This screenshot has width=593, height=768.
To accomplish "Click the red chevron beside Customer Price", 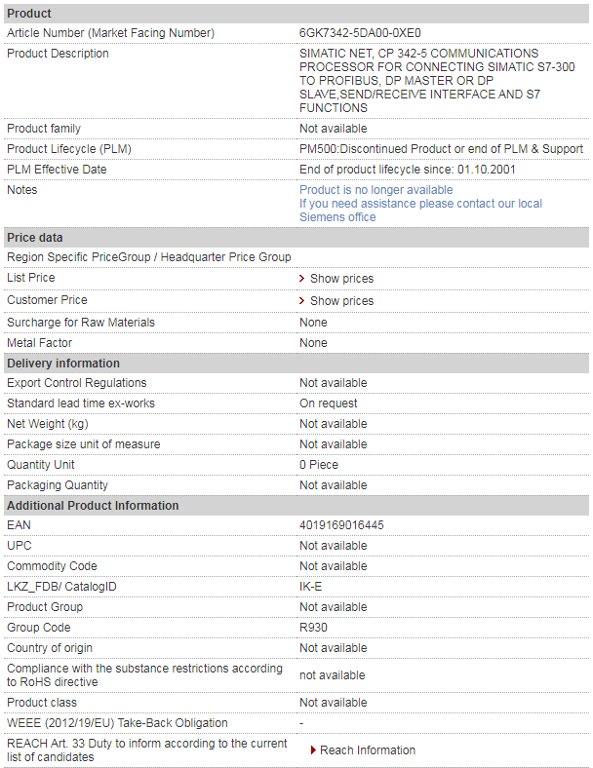I will coord(302,301).
